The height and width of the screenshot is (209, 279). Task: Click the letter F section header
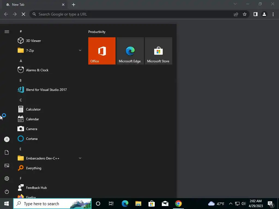coord(21,178)
